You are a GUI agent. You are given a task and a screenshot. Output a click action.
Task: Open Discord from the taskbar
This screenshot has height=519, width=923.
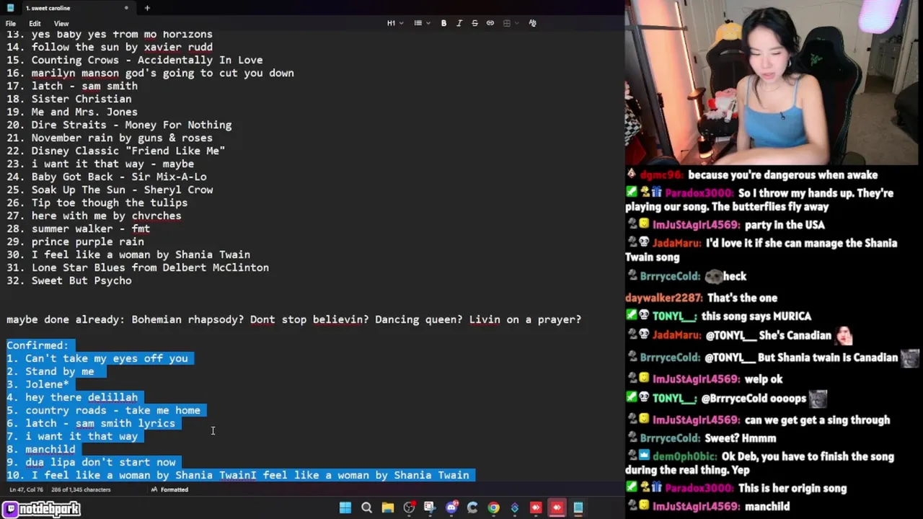[x=451, y=508]
